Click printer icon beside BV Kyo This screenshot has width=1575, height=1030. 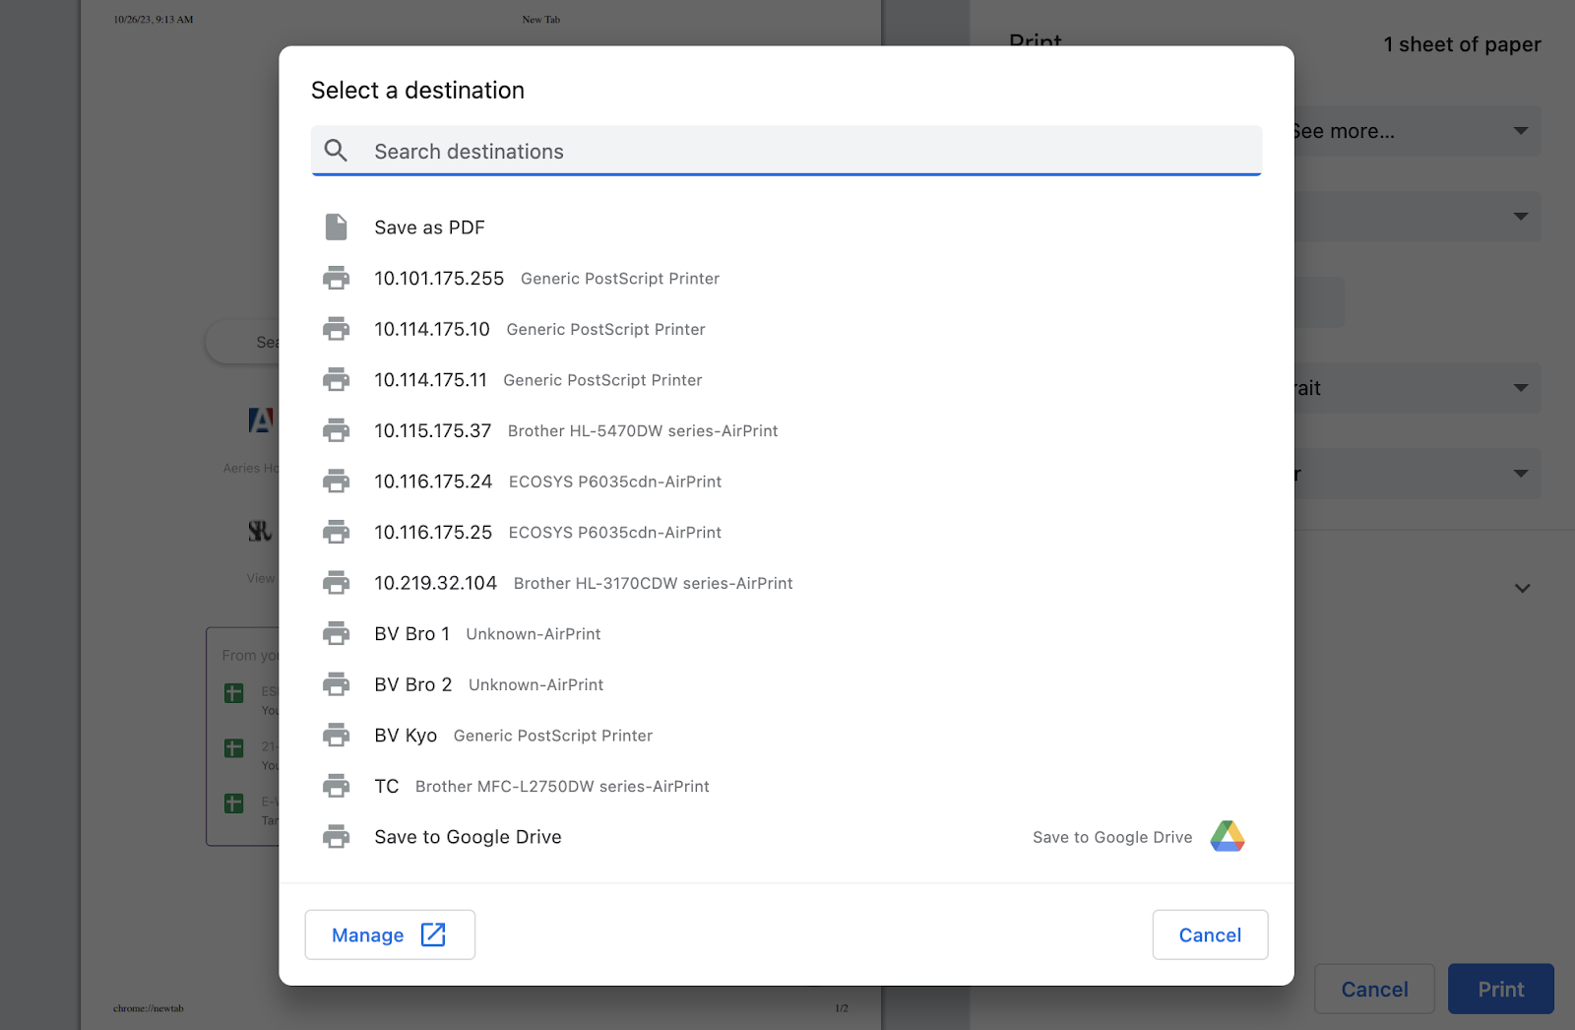click(x=336, y=735)
